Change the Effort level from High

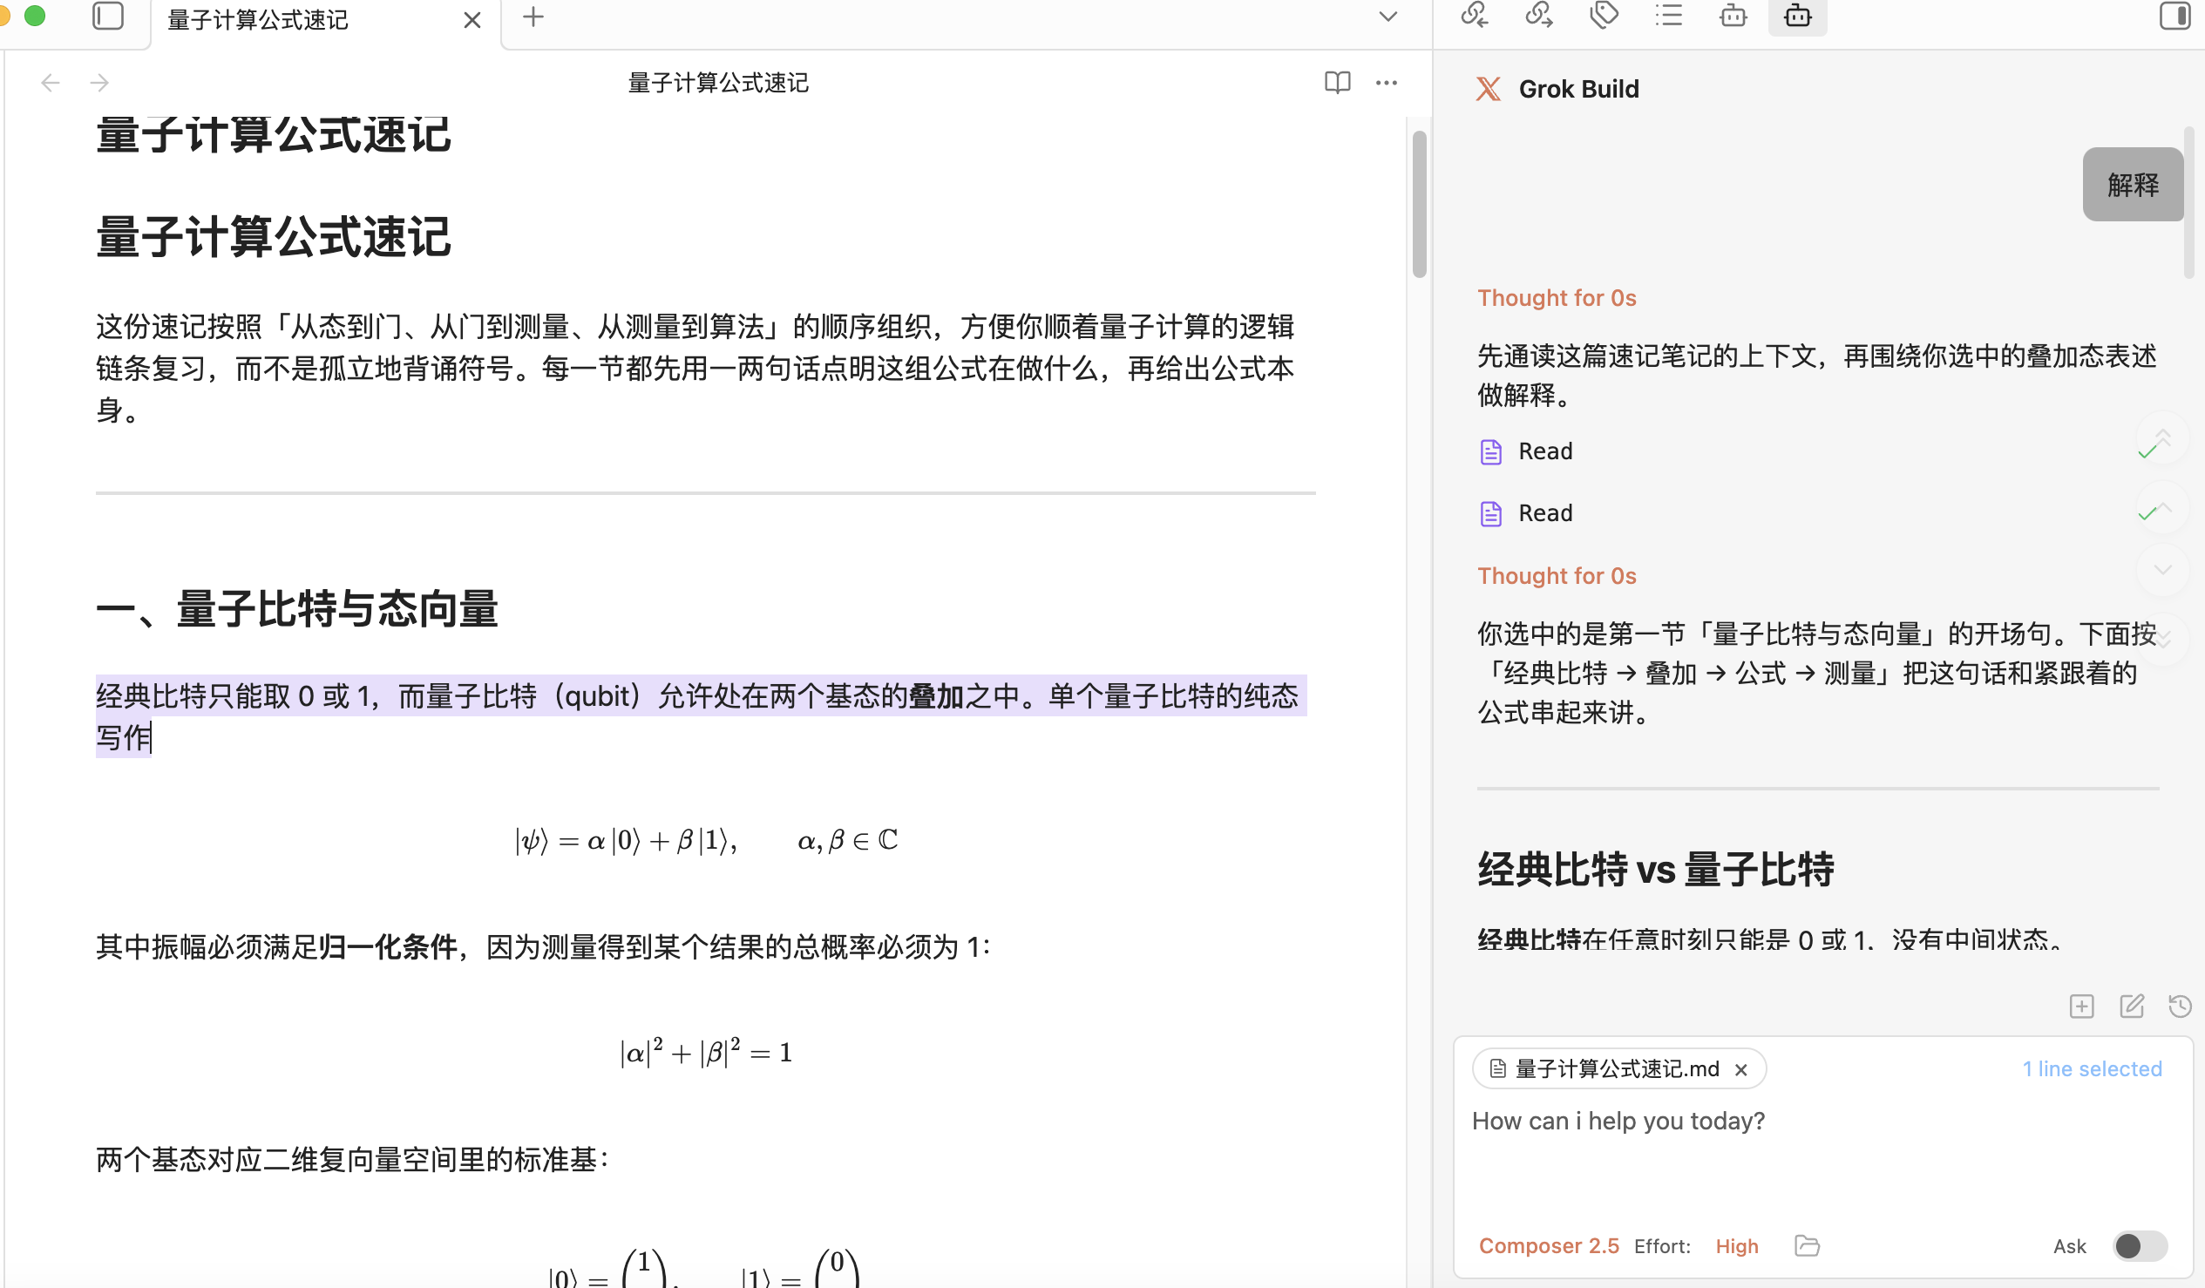[1737, 1246]
